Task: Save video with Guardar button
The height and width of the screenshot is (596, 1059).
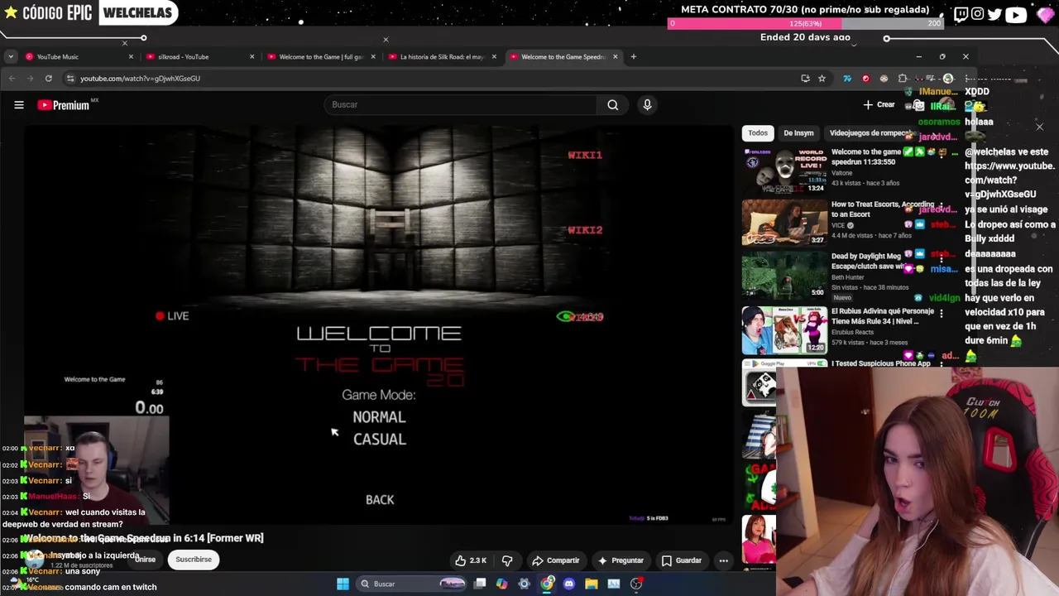Action: tap(682, 560)
